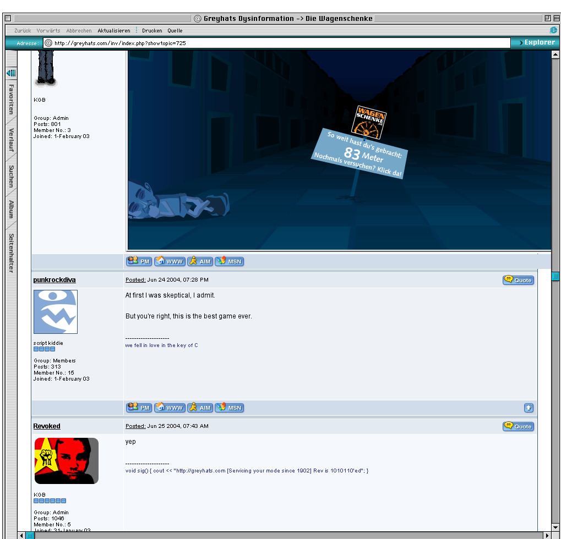Open the Seitenhalter sidebar tab

(12, 253)
